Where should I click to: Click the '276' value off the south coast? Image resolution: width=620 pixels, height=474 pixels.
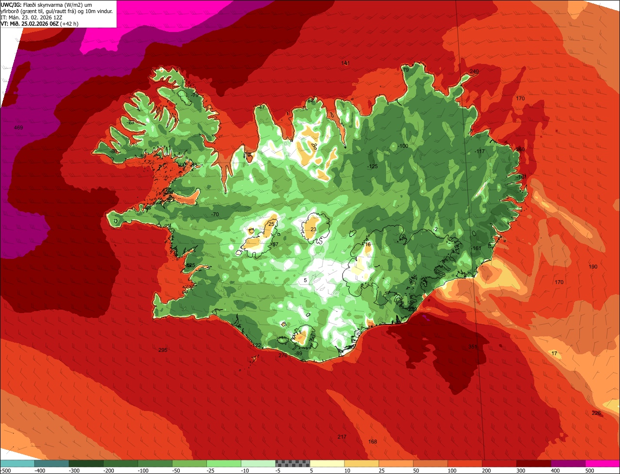(283, 355)
